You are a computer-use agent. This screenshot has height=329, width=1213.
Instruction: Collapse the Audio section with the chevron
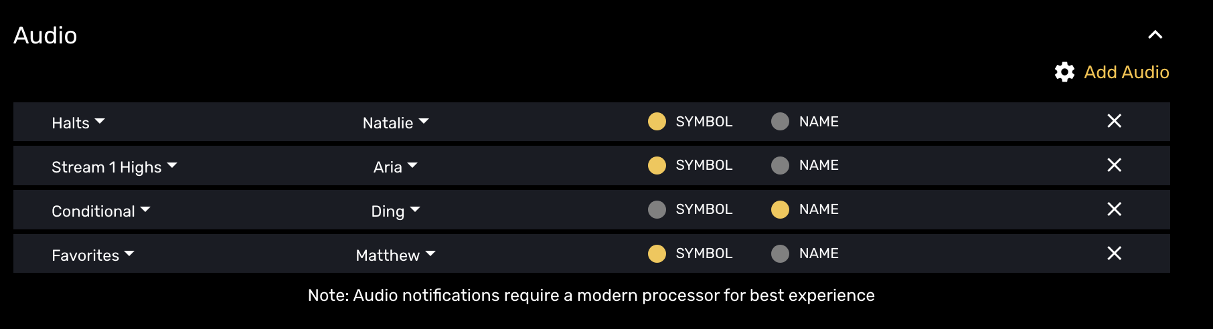[1155, 35]
